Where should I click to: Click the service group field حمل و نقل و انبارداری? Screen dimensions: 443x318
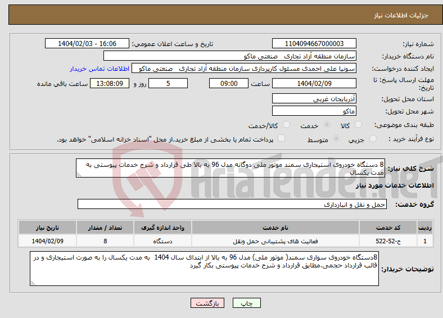232,204
